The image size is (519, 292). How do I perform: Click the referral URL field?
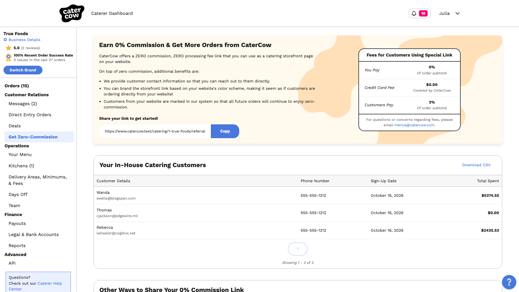(155, 131)
